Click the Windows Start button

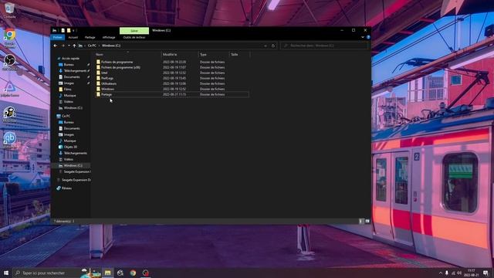pyautogui.click(x=6, y=273)
